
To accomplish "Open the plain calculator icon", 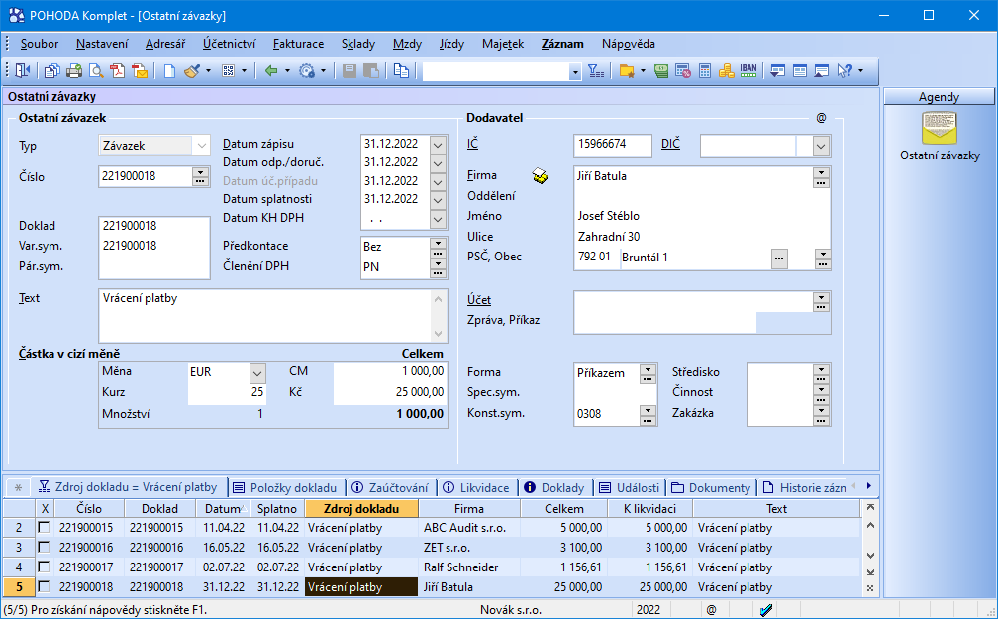I will point(705,71).
